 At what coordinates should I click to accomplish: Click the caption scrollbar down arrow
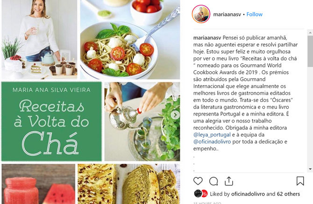[310, 169]
